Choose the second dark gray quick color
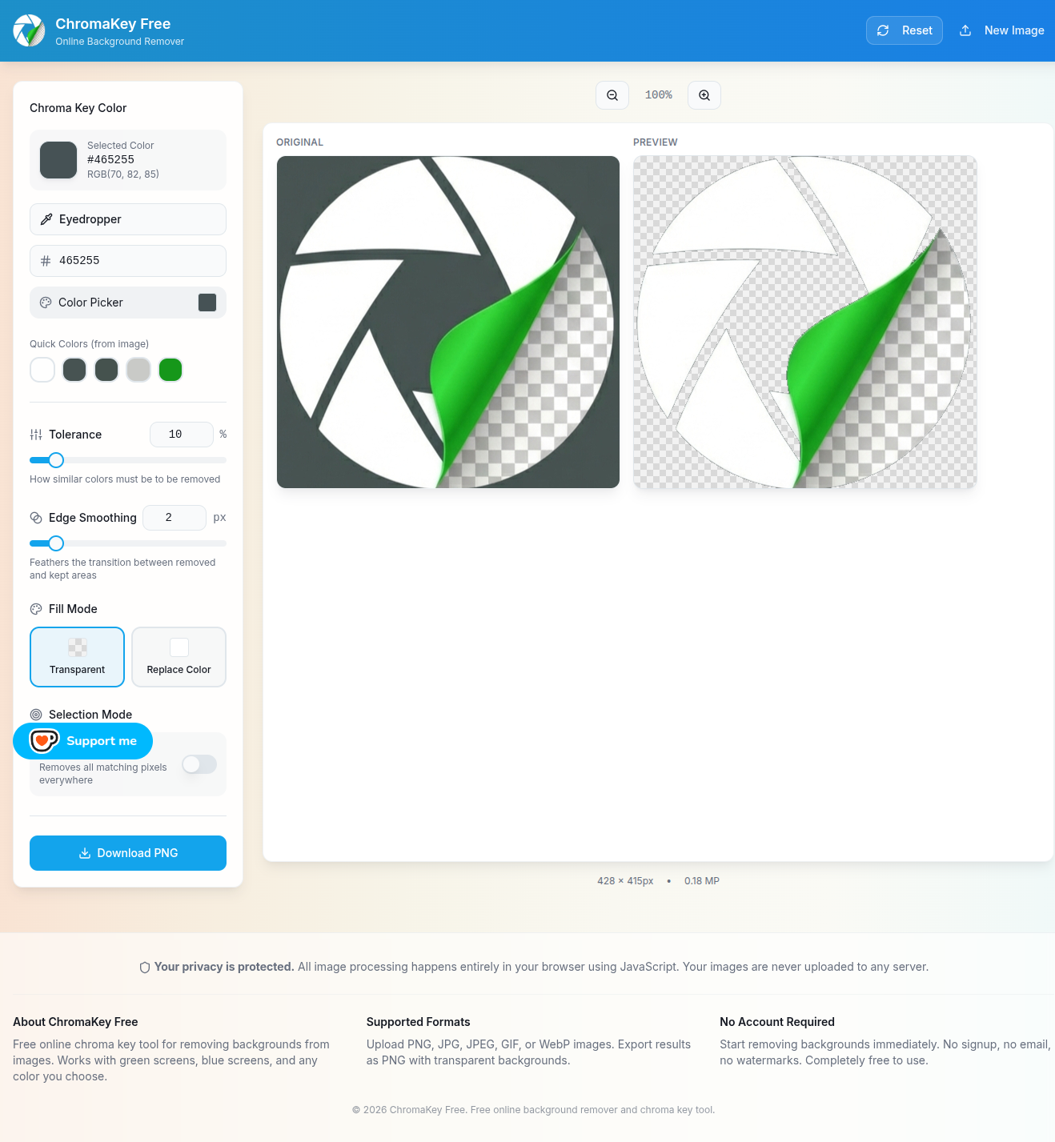 tap(106, 370)
